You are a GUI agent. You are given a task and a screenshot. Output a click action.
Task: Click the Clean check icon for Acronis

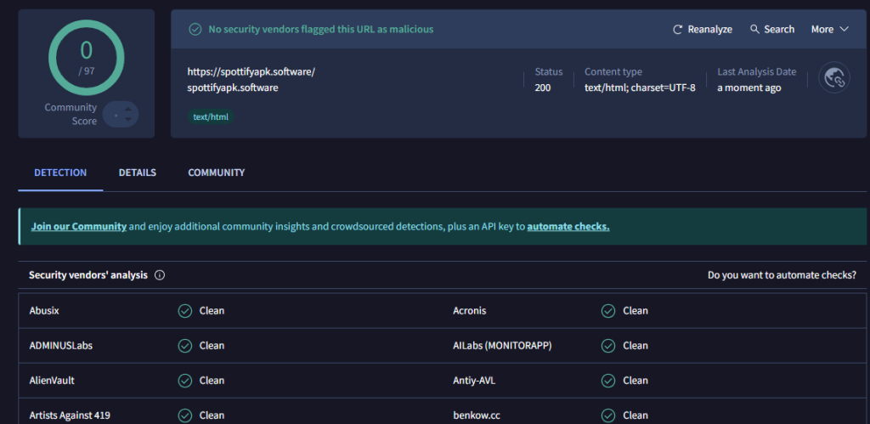[608, 311]
